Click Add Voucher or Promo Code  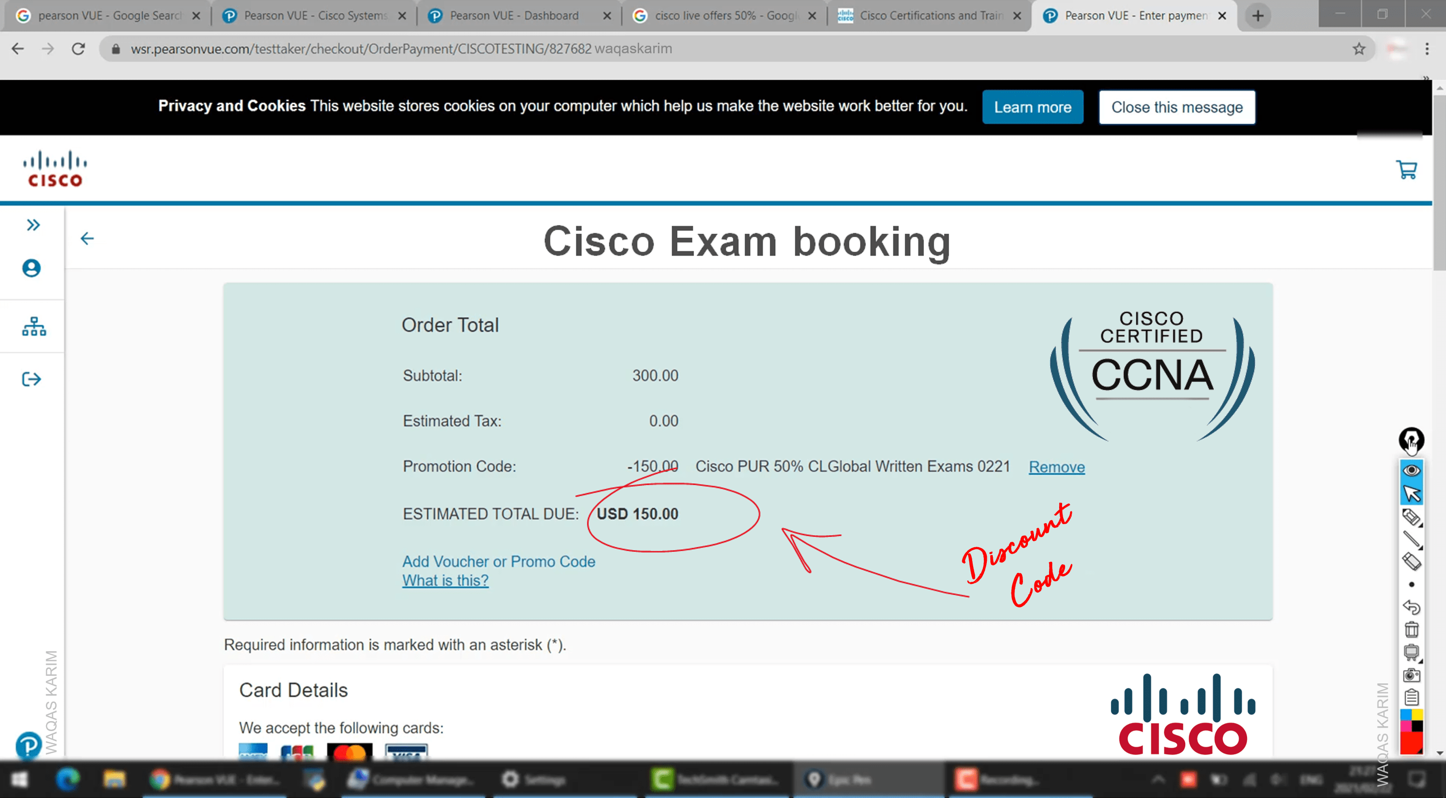click(498, 562)
